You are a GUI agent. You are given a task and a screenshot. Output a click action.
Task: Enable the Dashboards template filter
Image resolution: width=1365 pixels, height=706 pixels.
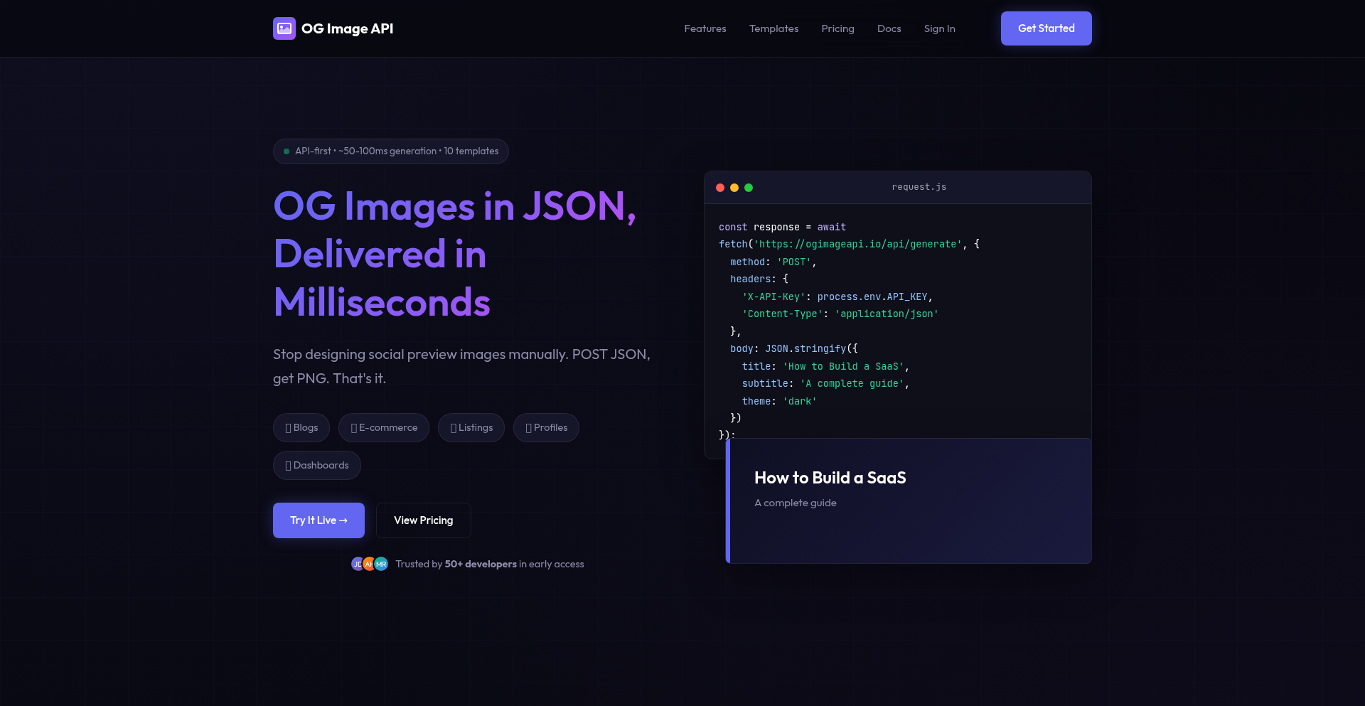click(316, 465)
